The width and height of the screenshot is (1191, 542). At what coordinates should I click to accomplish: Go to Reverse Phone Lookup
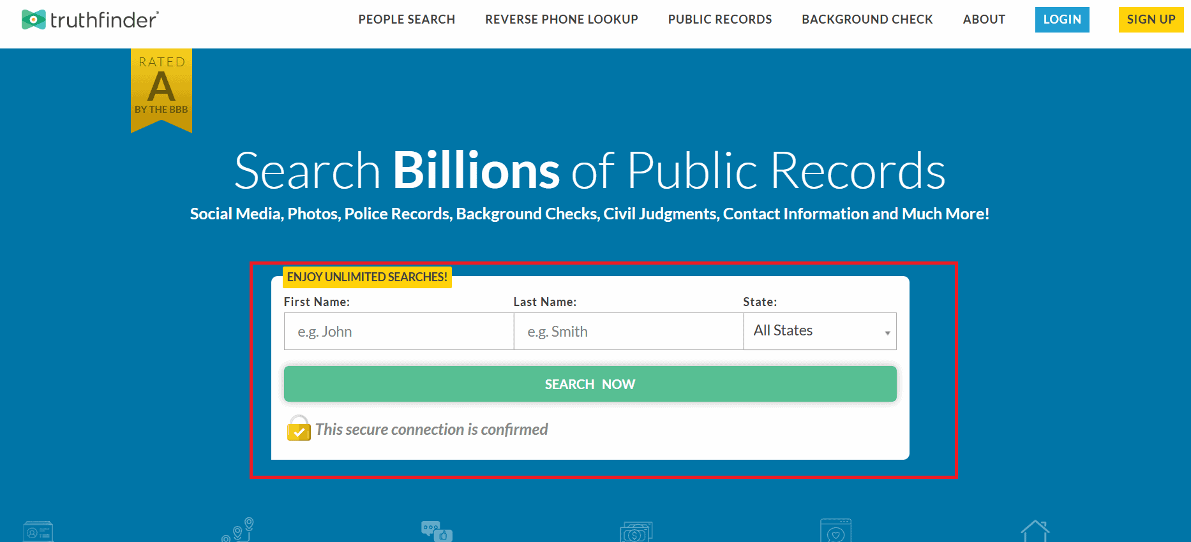(562, 19)
